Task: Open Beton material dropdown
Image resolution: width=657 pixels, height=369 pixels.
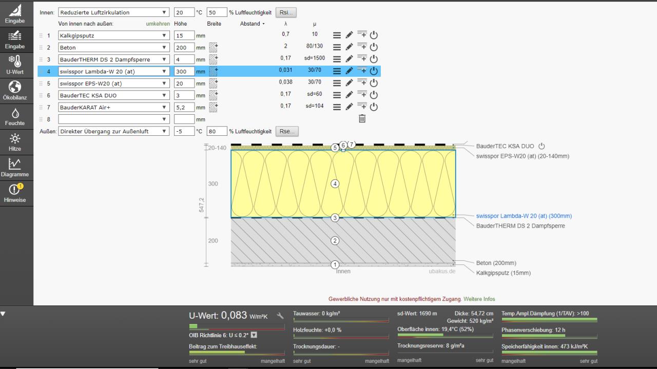Action: pyautogui.click(x=113, y=48)
